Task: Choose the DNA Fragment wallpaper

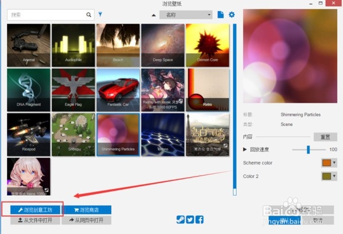Action: (28, 90)
